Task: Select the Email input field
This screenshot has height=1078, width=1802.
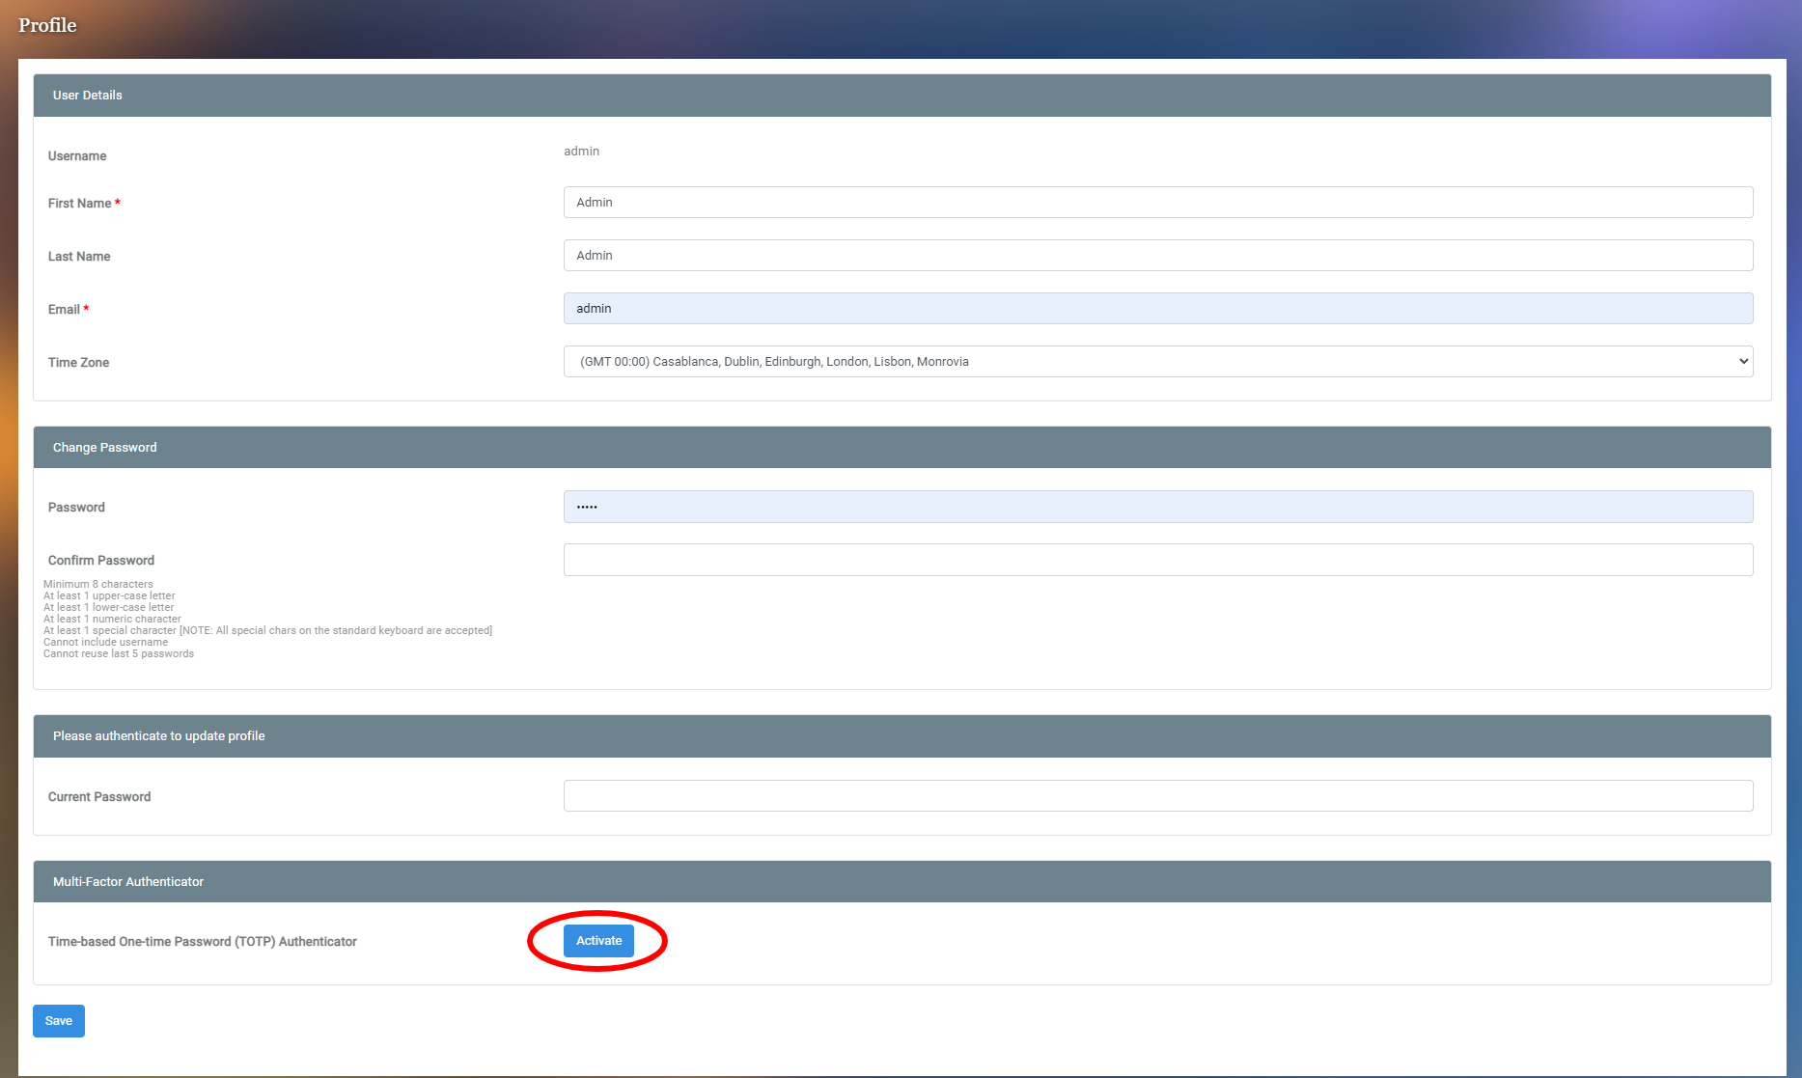Action: pos(1158,309)
